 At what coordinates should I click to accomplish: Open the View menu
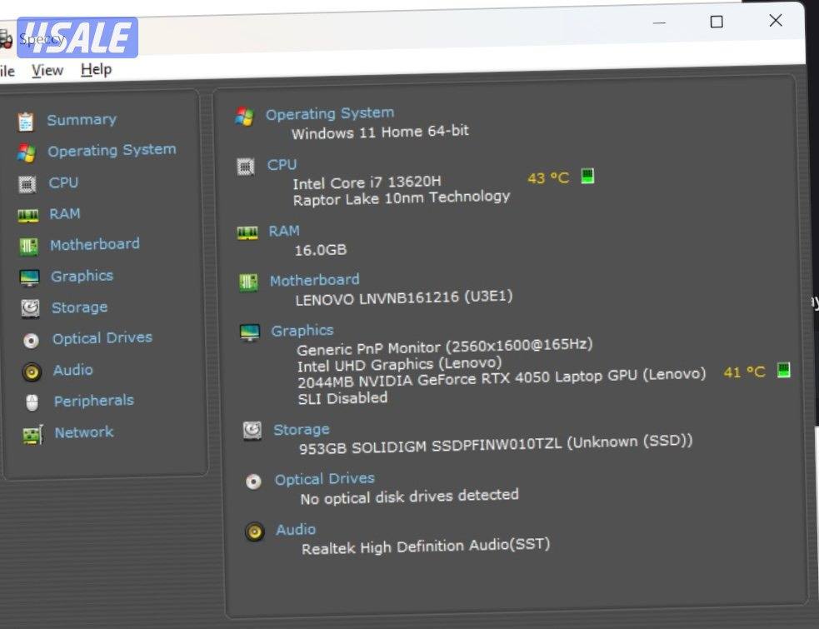(47, 71)
